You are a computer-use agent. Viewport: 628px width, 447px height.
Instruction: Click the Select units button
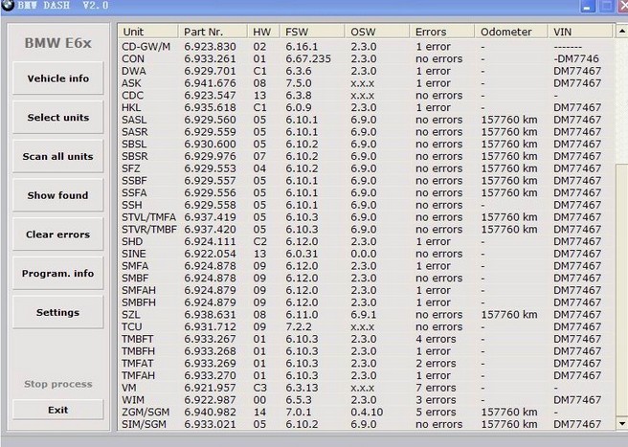(x=58, y=117)
